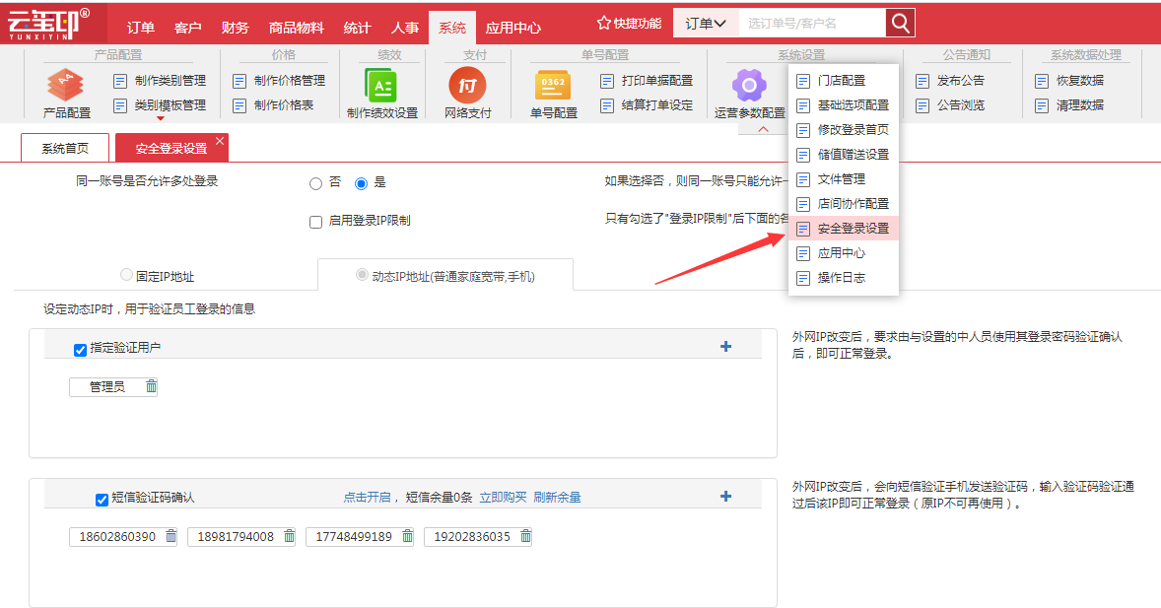Choose 操作日志 from dropdown menu

coord(844,277)
